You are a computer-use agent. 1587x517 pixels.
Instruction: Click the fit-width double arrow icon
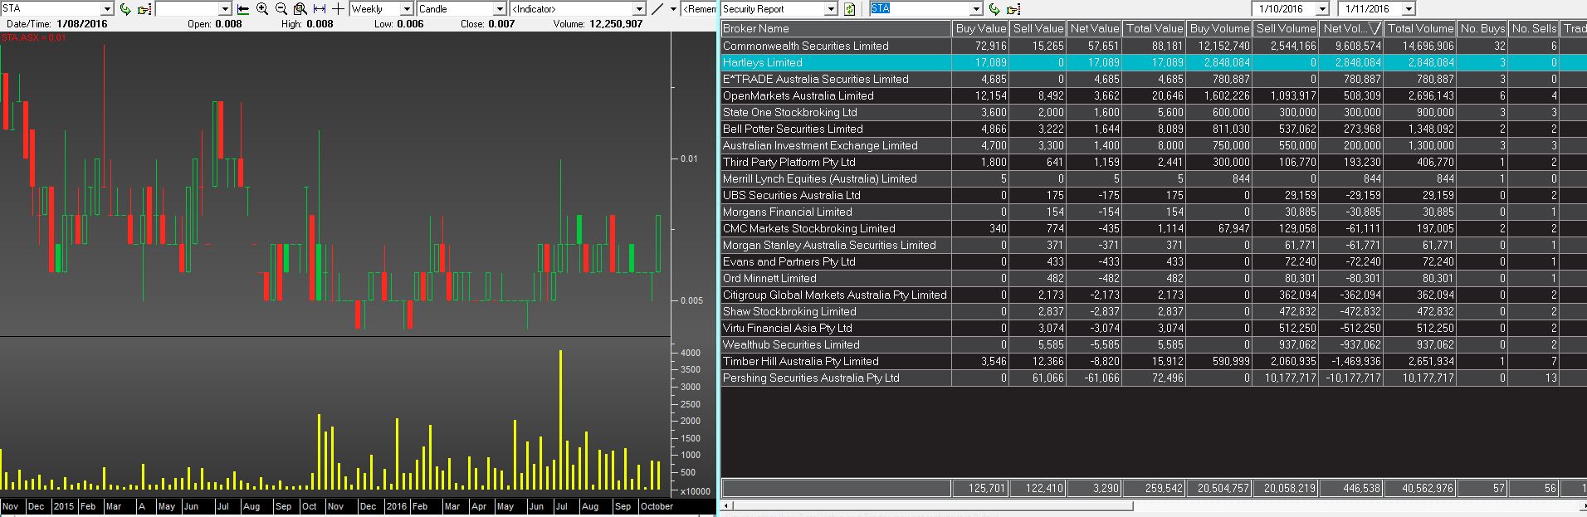(320, 9)
